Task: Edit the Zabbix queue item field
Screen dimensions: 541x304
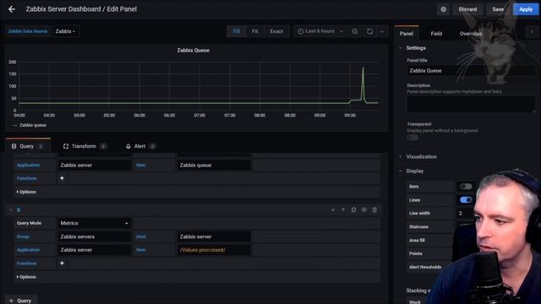Action: tap(214, 166)
